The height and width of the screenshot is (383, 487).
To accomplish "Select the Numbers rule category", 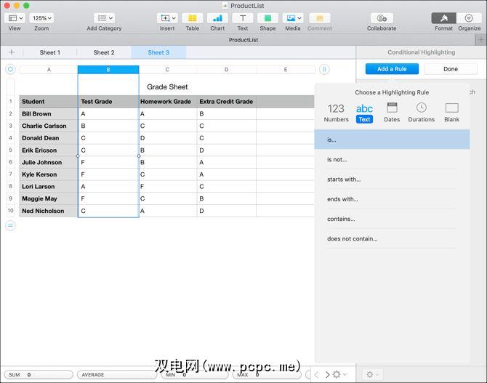I will coord(336,113).
